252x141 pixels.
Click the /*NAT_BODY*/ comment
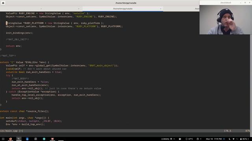pyautogui.click(x=20, y=79)
